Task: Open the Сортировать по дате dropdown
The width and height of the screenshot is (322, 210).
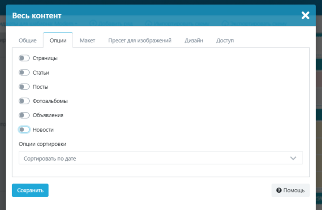Action: 161,158
